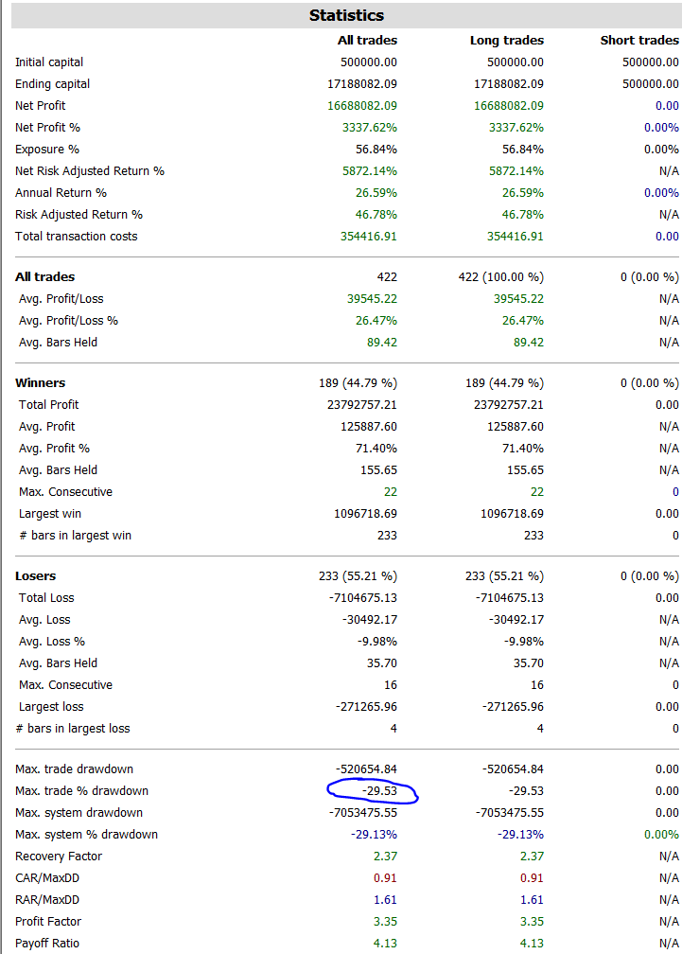Screen dimensions: 682x954
Task: Click the Net Profit row label
Action: click(40, 105)
